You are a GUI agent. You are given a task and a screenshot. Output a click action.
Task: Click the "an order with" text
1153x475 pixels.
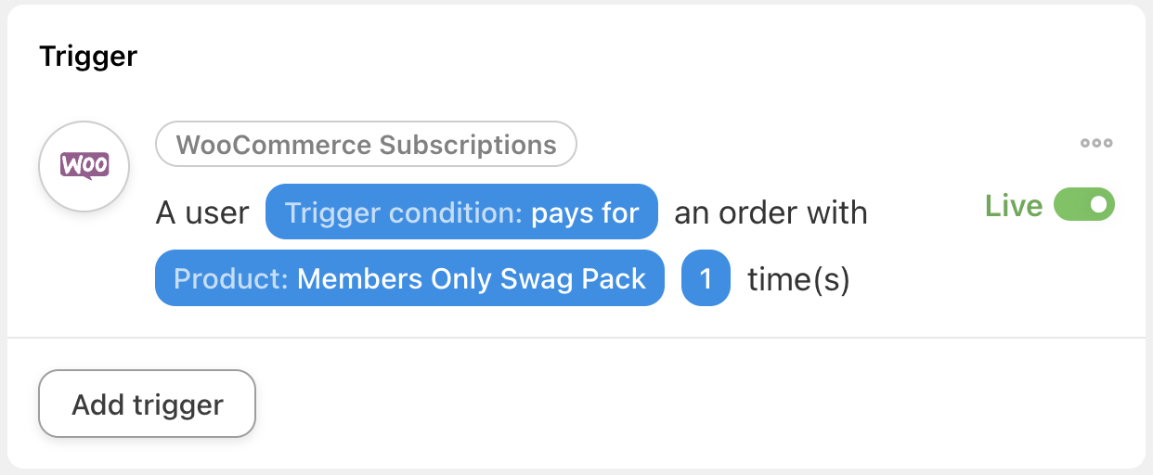pos(771,213)
